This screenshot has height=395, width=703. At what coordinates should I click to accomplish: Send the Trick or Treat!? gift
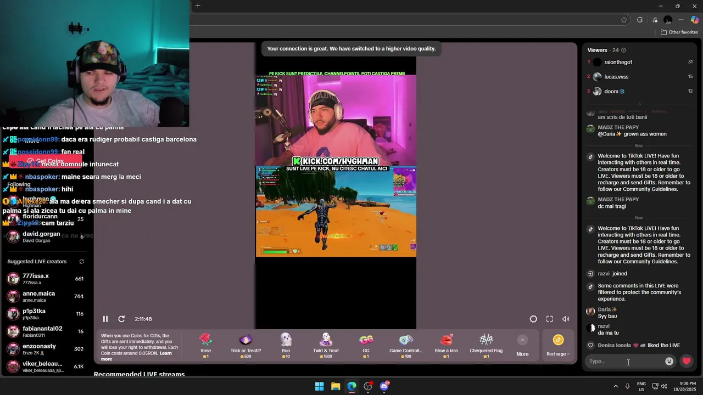tap(246, 346)
